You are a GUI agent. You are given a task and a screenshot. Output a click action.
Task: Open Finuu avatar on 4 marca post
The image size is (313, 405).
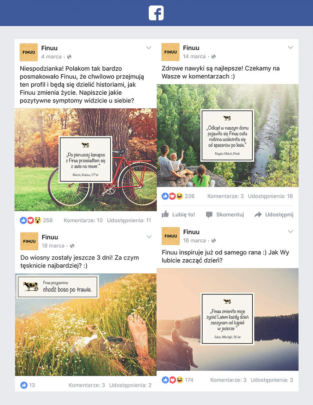(29, 52)
